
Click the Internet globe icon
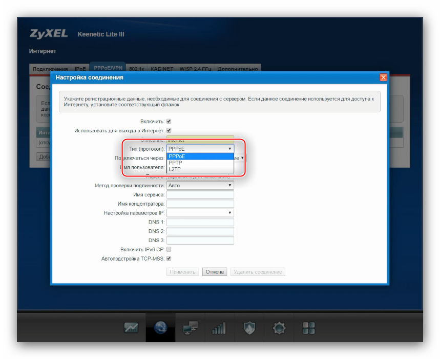click(161, 328)
